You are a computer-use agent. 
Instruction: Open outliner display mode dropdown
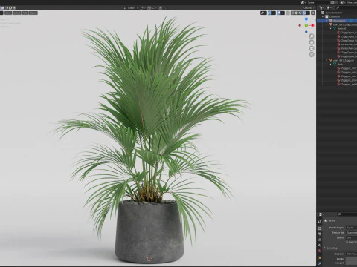pyautogui.click(x=329, y=8)
